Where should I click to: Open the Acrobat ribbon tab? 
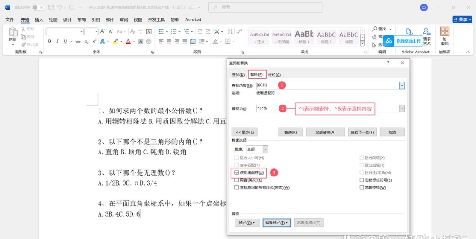(x=193, y=19)
